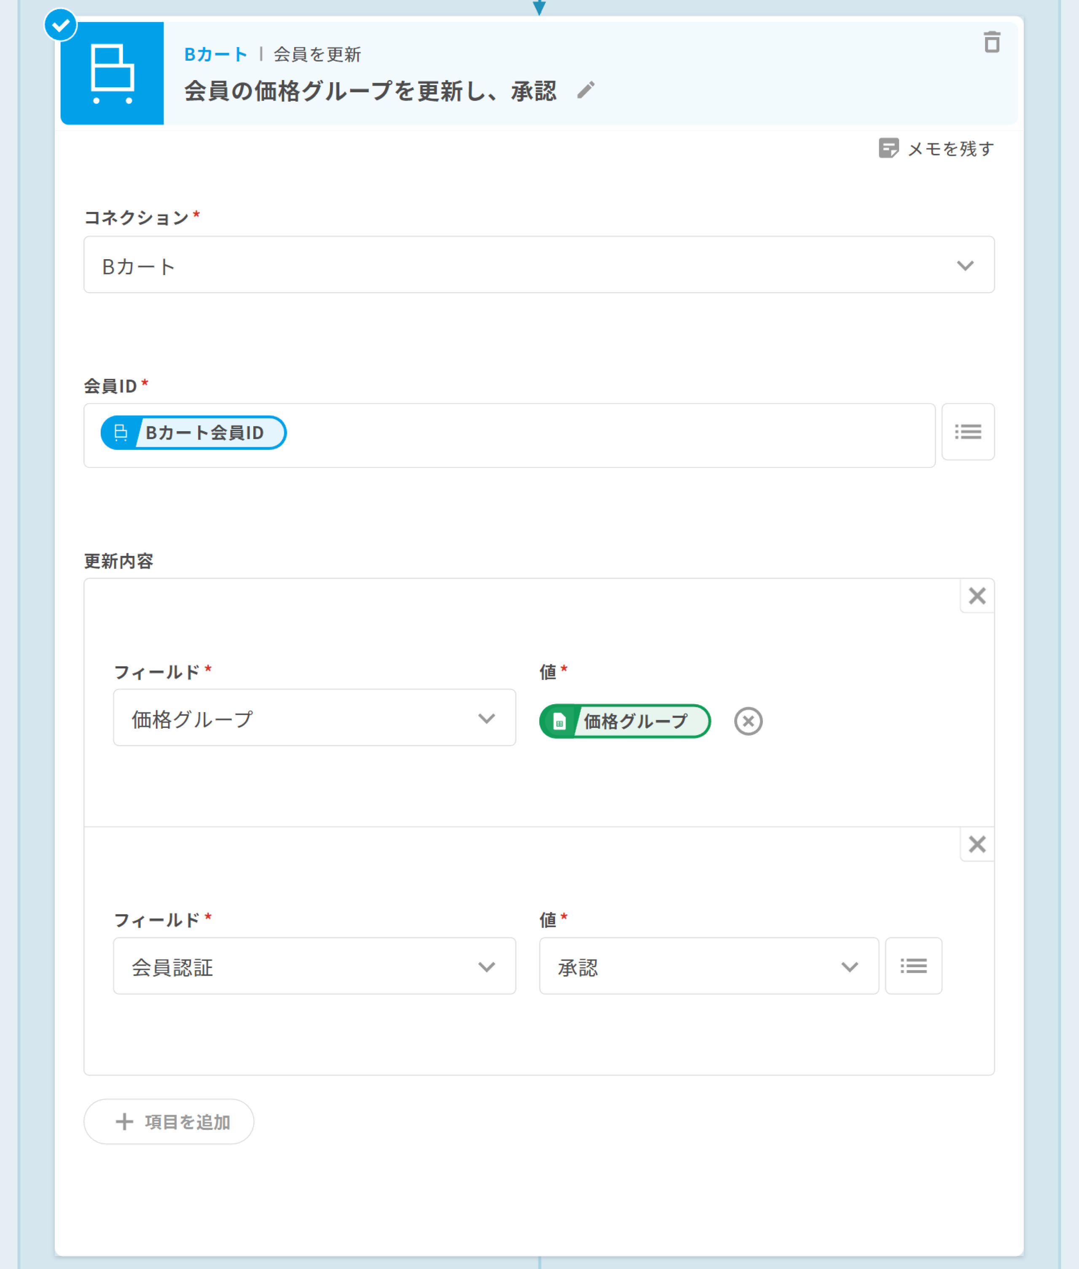Click the pencil icon to rename step
This screenshot has width=1079, height=1269.
(x=585, y=91)
